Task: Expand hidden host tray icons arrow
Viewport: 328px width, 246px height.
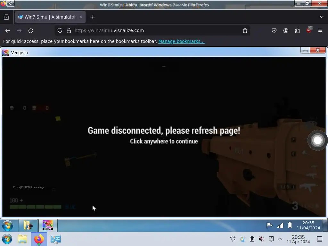Action: pos(280,239)
